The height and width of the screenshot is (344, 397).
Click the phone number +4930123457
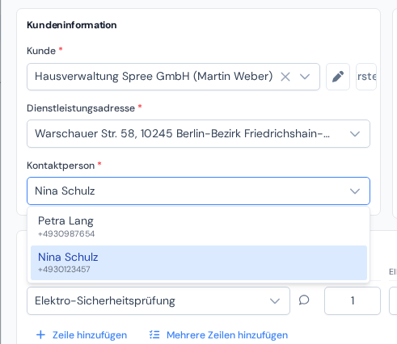(64, 270)
